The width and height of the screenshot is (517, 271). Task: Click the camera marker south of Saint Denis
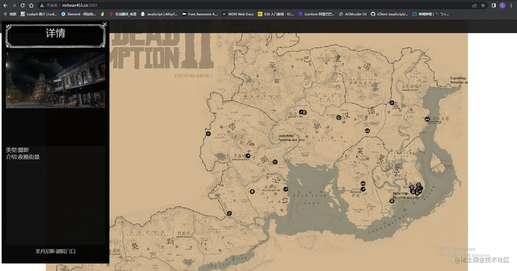tap(392, 201)
